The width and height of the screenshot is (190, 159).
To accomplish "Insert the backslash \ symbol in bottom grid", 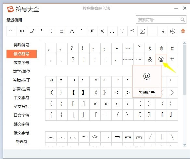I will pos(172,137).
